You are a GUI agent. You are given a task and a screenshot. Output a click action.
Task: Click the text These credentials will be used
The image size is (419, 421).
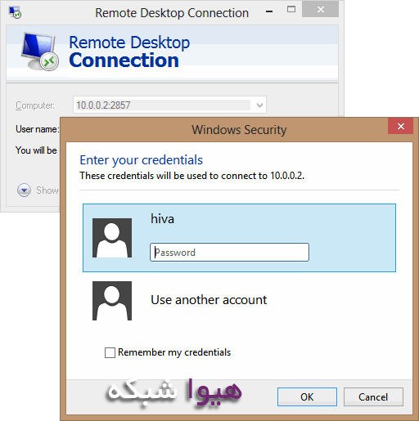(x=191, y=176)
